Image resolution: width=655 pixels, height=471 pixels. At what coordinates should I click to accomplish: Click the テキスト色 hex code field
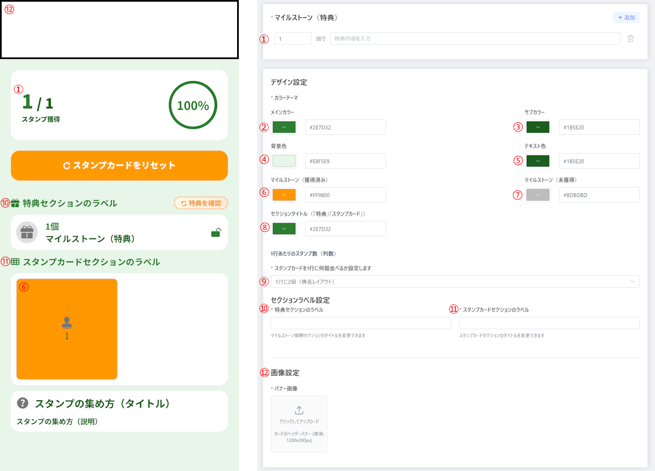599,161
